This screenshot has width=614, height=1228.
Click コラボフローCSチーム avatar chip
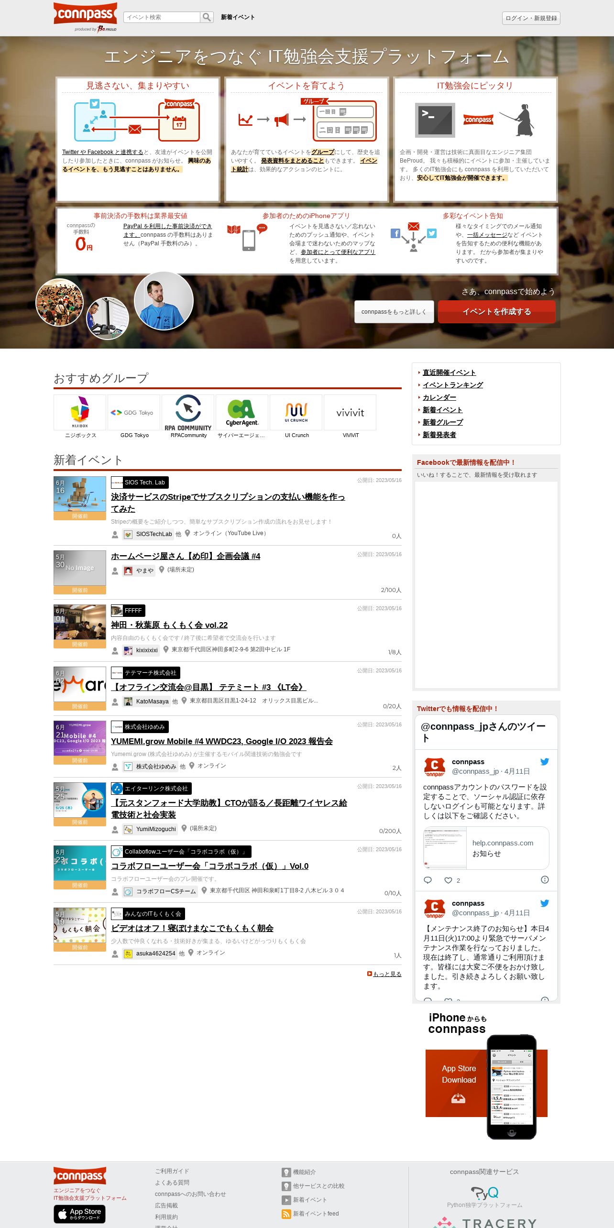[160, 891]
